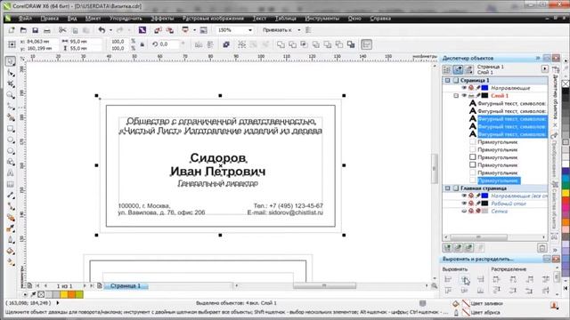The height and width of the screenshot is (320, 570).
Task: Collapse the Главная страница tree node
Action: coord(448,188)
